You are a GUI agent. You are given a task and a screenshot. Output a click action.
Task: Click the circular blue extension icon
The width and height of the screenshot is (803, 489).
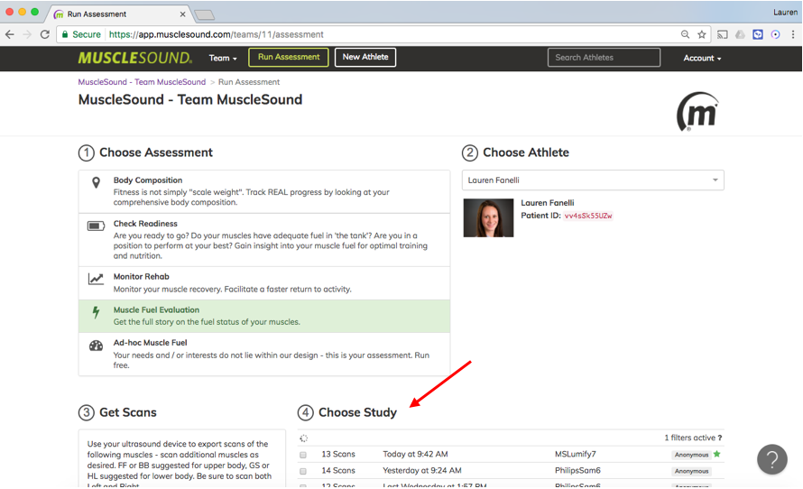775,34
